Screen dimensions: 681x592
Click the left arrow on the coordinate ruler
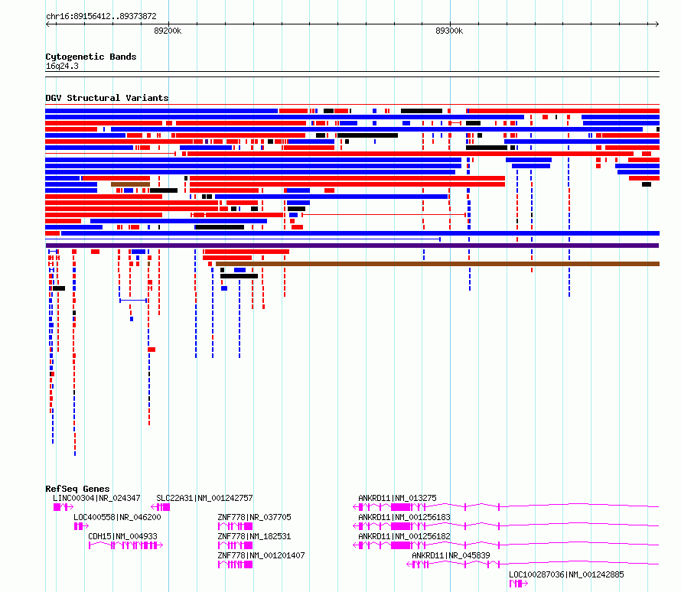coord(48,24)
